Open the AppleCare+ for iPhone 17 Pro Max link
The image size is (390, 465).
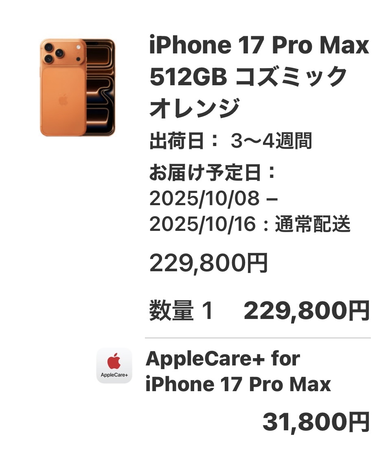pos(238,371)
